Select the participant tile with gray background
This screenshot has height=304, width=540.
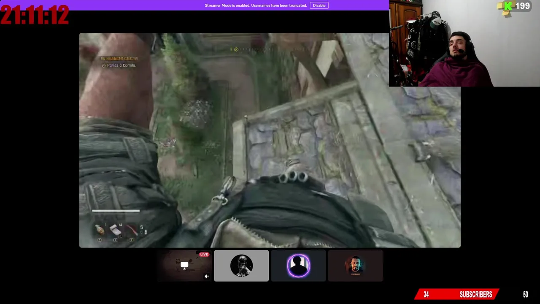[241, 266]
